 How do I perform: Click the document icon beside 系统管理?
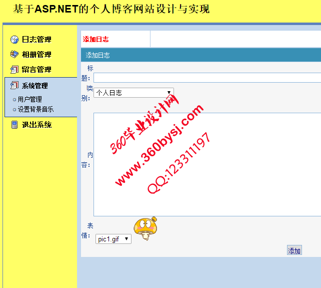point(14,85)
